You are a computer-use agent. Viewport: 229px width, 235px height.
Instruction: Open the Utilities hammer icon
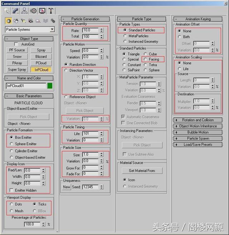click(51, 11)
